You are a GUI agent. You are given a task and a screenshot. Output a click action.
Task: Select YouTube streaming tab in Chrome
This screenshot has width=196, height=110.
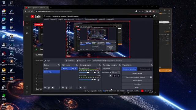[x=36, y=8]
